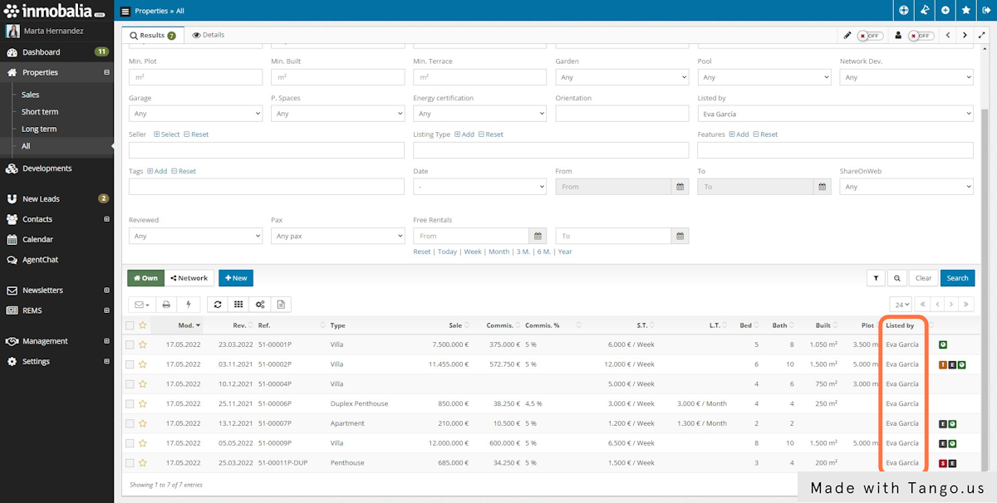Switch to the Details tab
The image size is (997, 503).
tap(208, 35)
